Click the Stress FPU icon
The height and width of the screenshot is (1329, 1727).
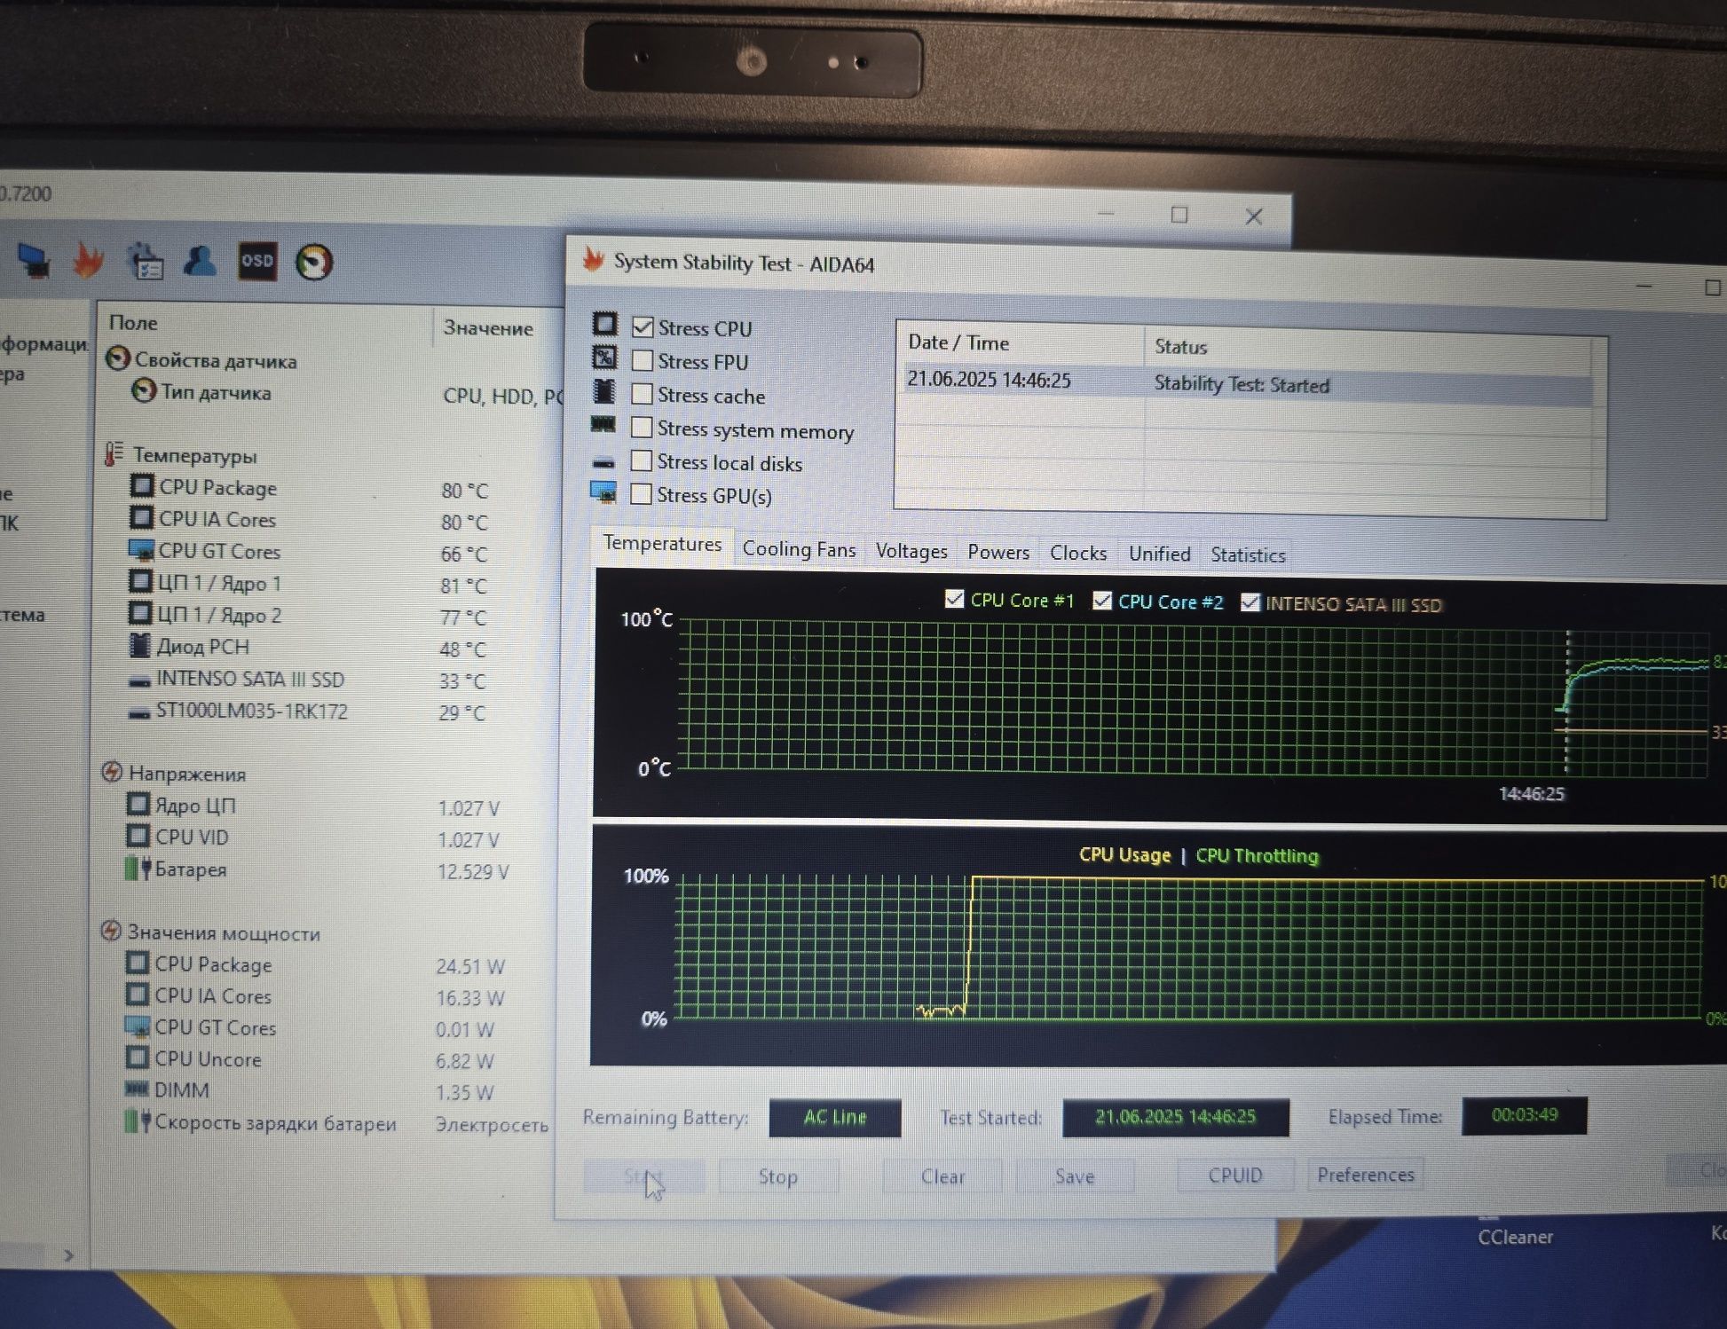(604, 358)
